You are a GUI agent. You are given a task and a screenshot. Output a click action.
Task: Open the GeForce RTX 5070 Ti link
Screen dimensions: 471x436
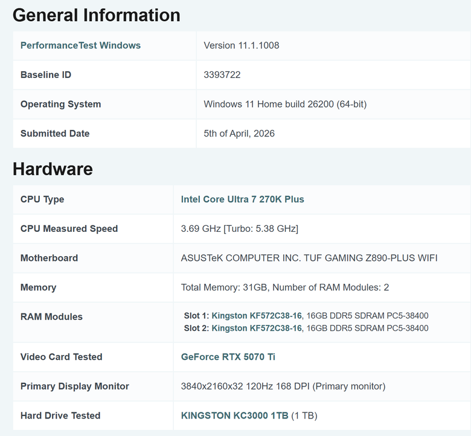pyautogui.click(x=228, y=357)
